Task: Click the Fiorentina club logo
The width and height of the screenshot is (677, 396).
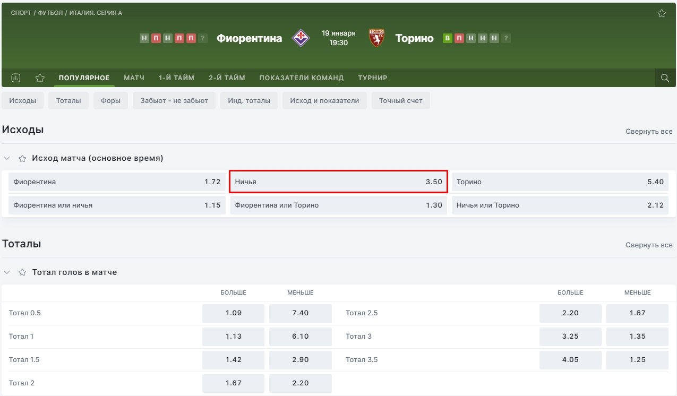Action: click(301, 38)
